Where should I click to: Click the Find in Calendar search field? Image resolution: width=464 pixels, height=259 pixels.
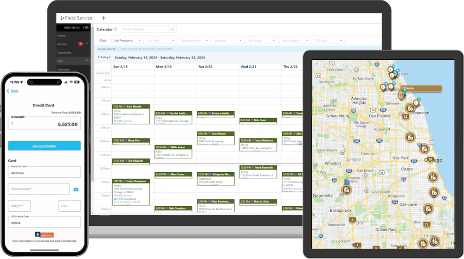145,29
